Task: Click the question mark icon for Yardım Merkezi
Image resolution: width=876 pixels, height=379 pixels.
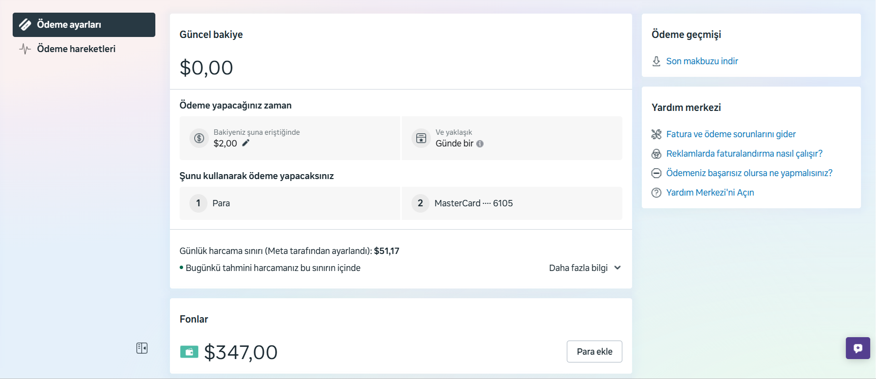Action: [x=656, y=193]
